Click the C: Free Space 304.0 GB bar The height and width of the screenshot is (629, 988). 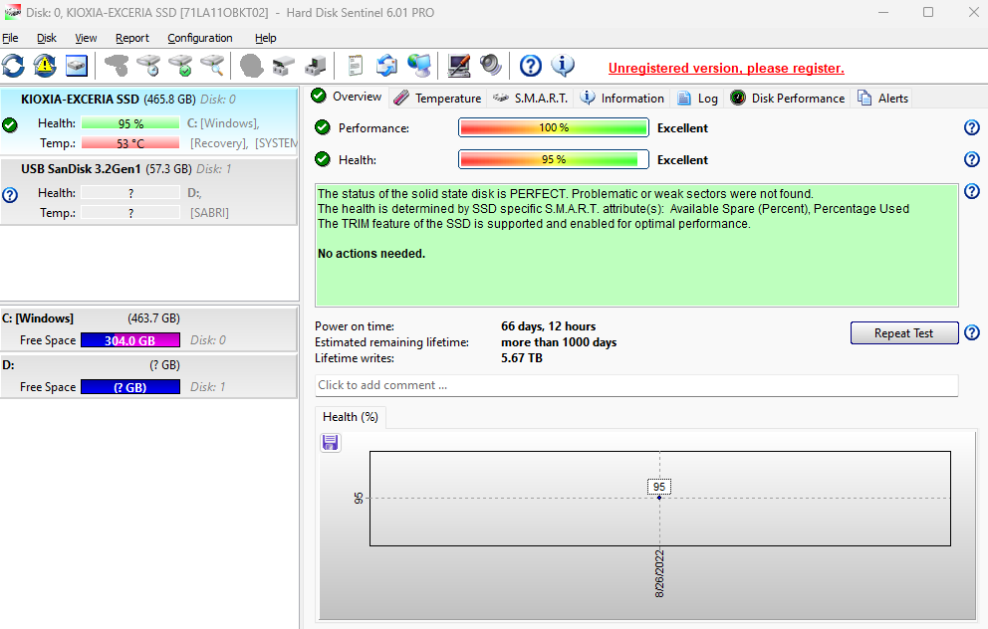click(130, 340)
